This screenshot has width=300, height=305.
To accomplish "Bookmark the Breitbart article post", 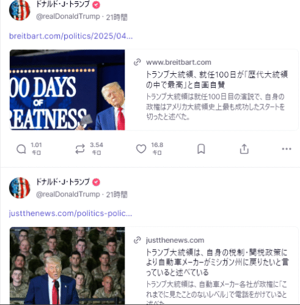I will pos(201,149).
